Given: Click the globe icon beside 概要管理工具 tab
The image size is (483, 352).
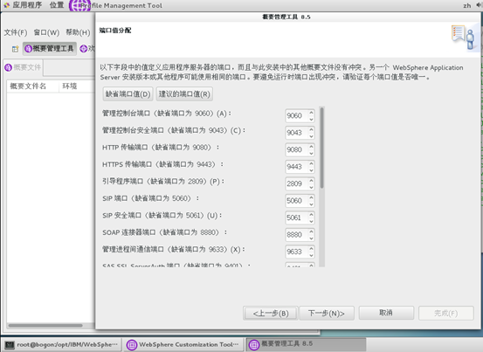Looking at the screenshot, I should click(x=28, y=49).
